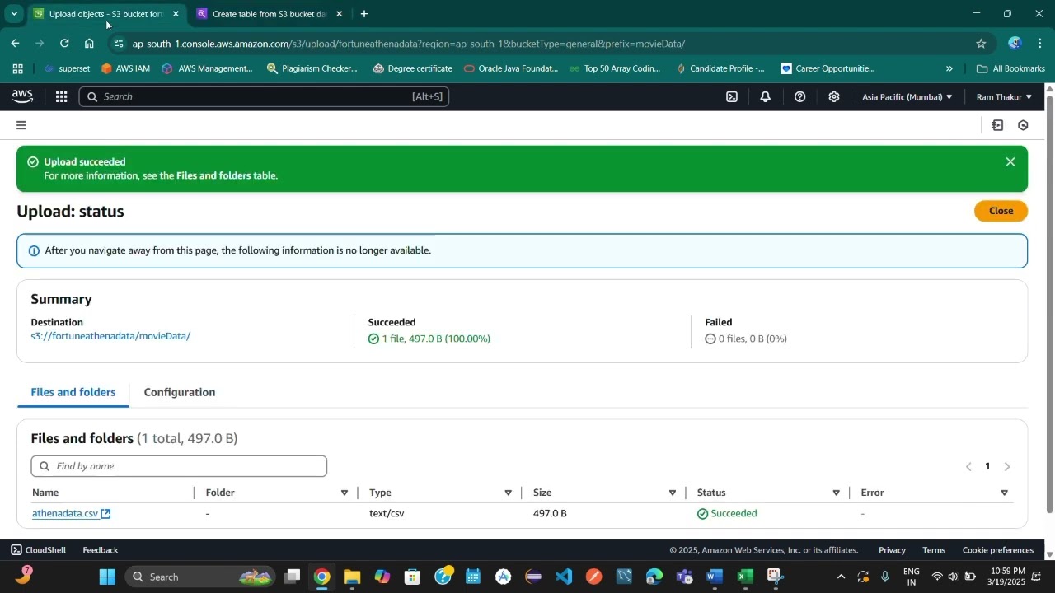Open the Size column sort arrow
1055x593 pixels.
672,493
